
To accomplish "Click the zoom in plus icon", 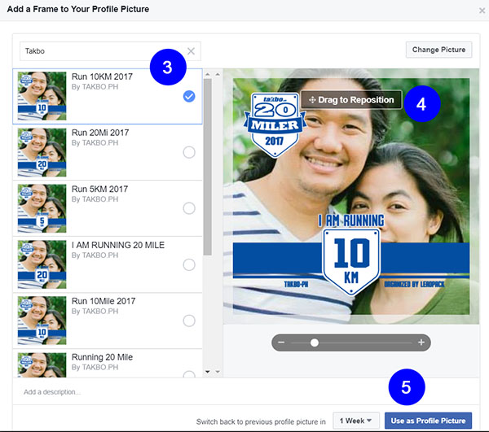I will [421, 343].
